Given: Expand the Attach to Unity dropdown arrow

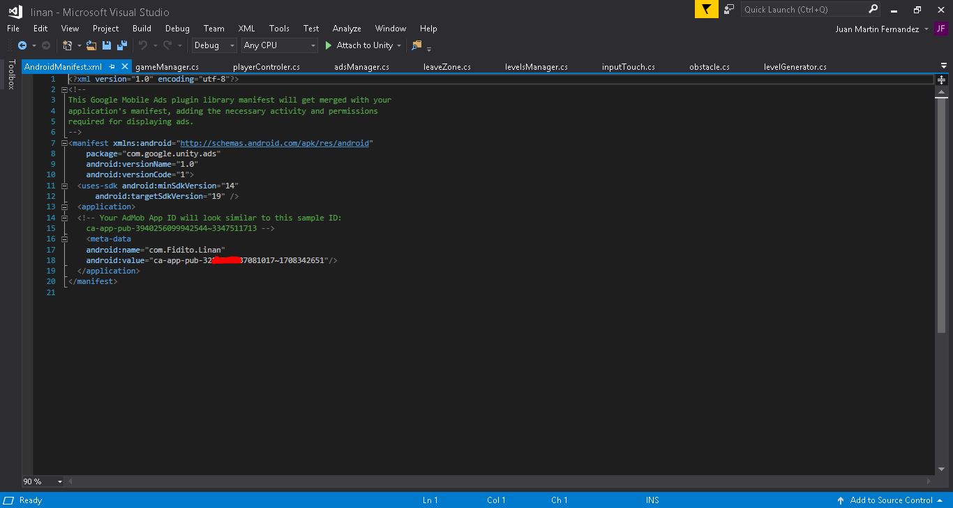Looking at the screenshot, I should pos(399,45).
